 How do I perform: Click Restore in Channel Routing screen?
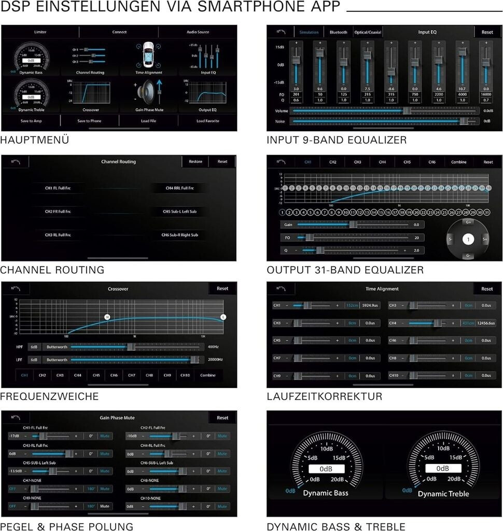195,162
